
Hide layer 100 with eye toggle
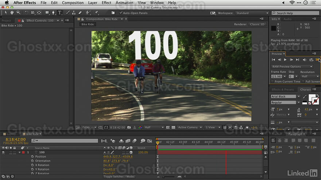(3, 152)
